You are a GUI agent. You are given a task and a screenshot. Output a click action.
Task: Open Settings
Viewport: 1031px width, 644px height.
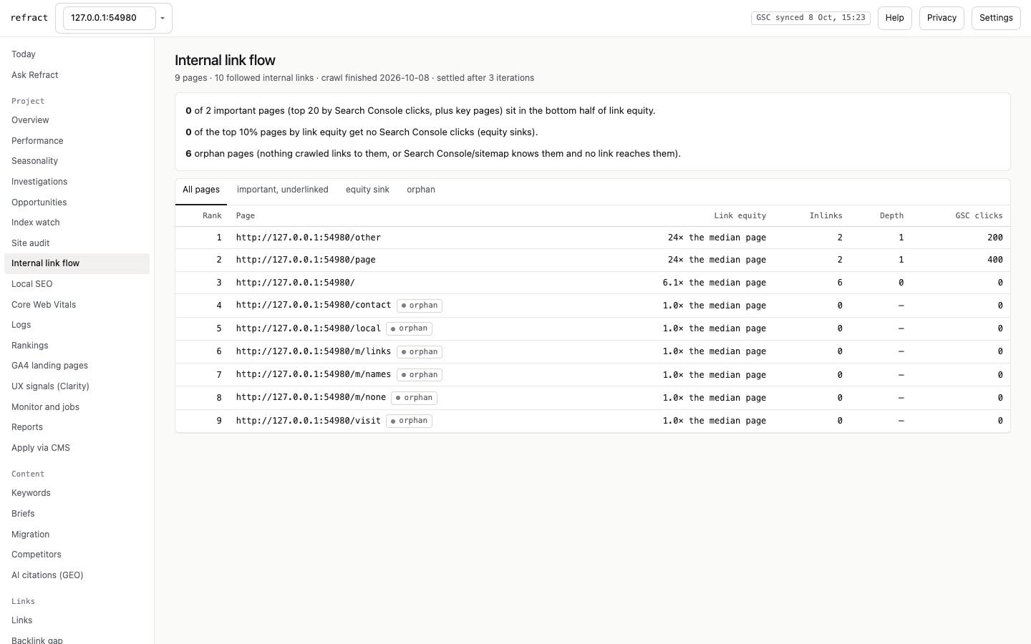tap(996, 18)
